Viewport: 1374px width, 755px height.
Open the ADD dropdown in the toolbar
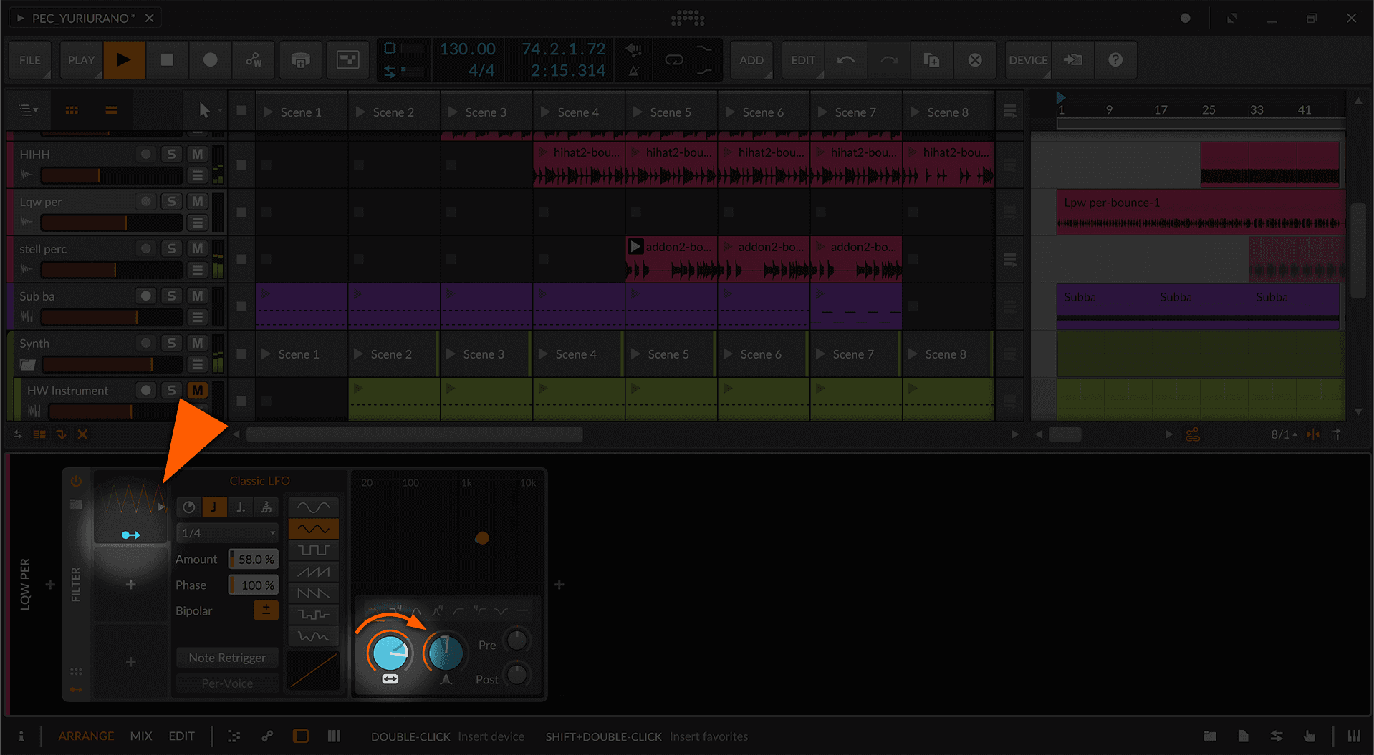coord(751,60)
